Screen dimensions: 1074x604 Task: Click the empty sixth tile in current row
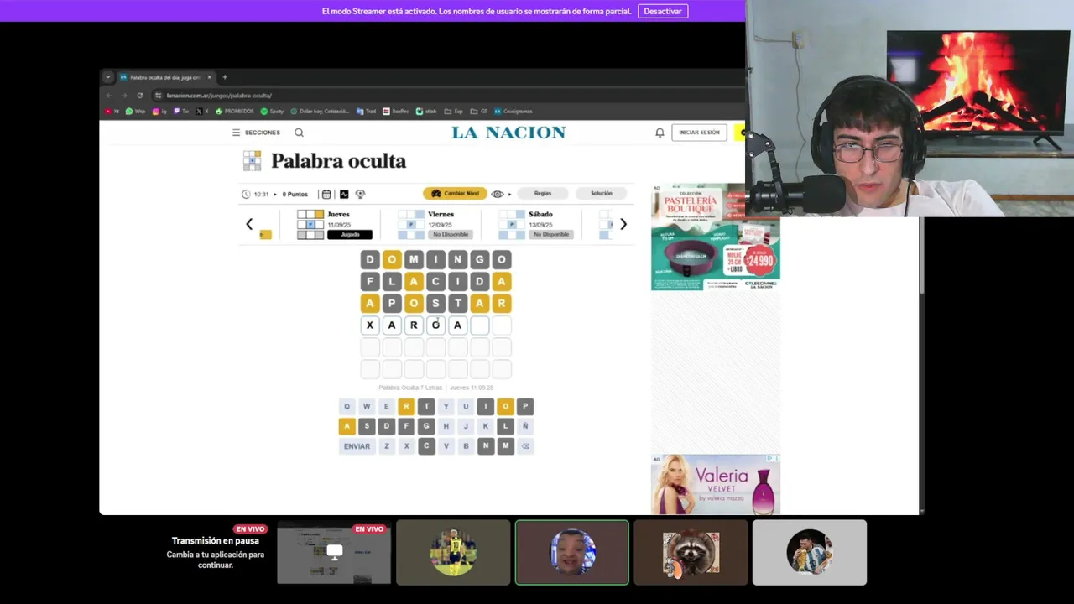click(479, 325)
